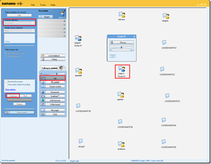Select the mkang7 computer icon
The width and height of the screenshot is (211, 164).
81,141
